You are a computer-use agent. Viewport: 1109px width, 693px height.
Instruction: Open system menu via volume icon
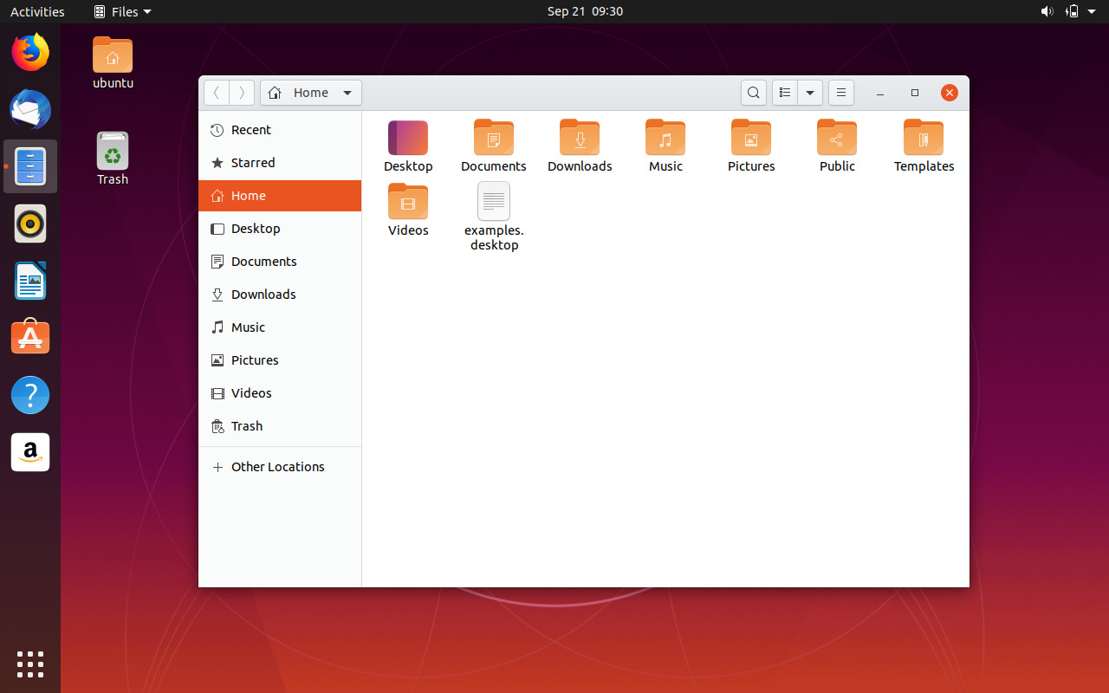pos(1047,11)
